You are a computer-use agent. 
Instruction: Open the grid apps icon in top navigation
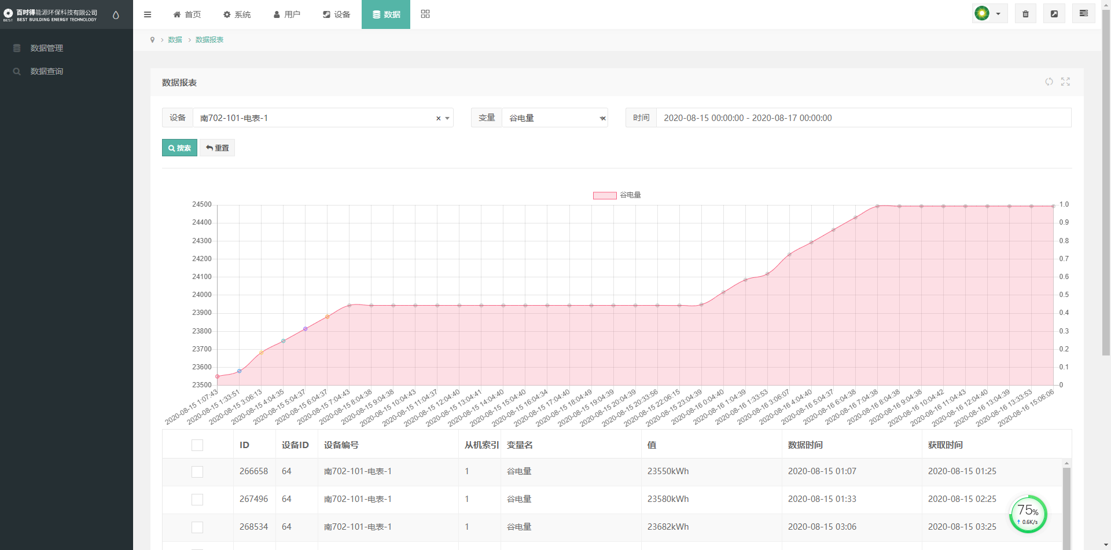click(x=425, y=14)
